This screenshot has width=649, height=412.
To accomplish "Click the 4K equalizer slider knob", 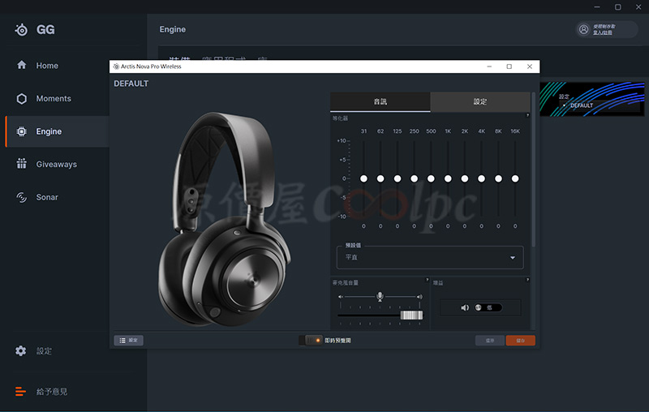I will [x=481, y=178].
